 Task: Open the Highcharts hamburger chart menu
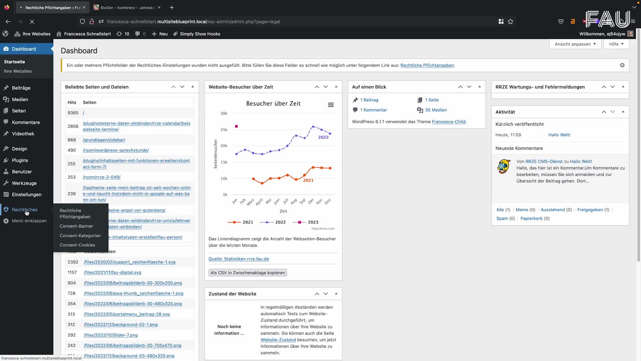tap(331, 105)
